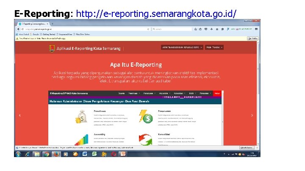Expand the Pelaporan menu in dark navbar
The image size is (305, 171).
[205, 93]
